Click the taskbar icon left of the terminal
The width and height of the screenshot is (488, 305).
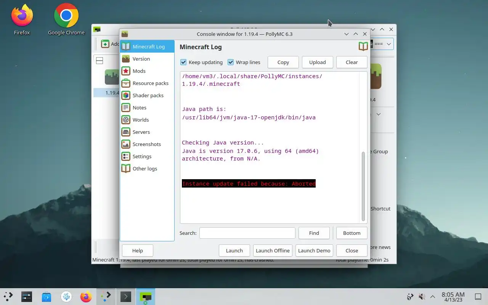tap(106, 297)
